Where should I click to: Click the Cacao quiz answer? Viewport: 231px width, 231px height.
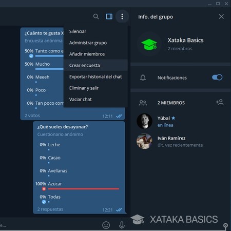(54, 158)
